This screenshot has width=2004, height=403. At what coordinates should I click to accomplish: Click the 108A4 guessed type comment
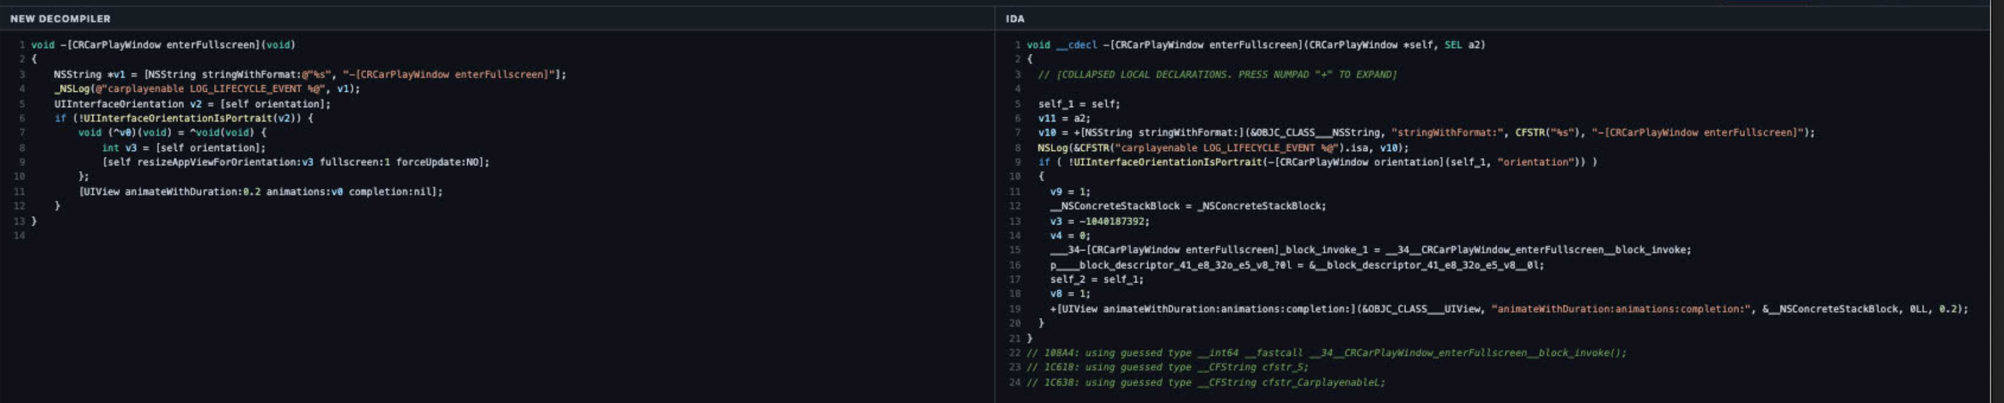[x=1326, y=353]
